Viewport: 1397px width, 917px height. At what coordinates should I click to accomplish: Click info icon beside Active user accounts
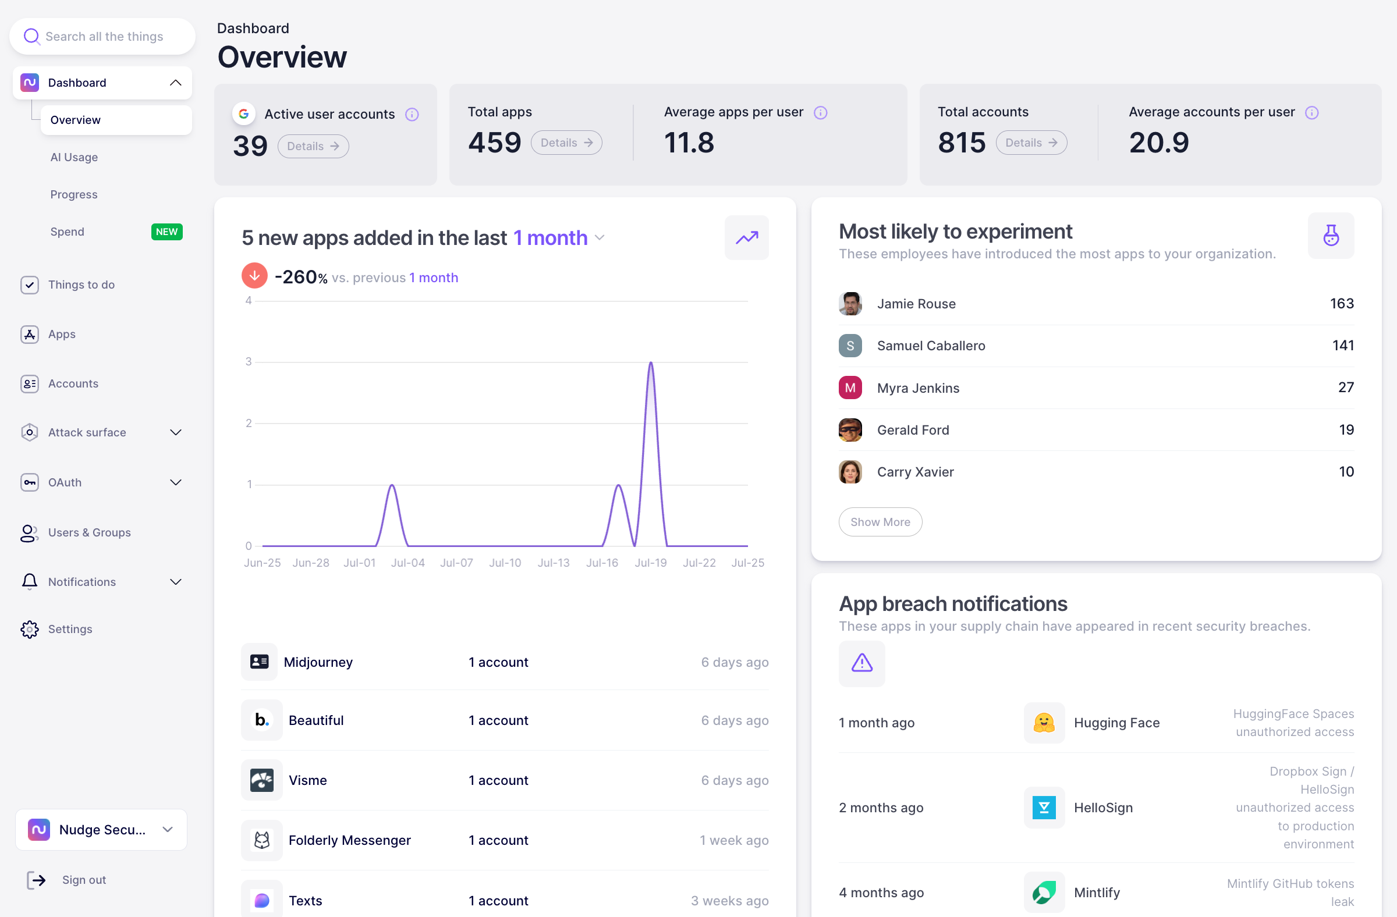(x=412, y=115)
